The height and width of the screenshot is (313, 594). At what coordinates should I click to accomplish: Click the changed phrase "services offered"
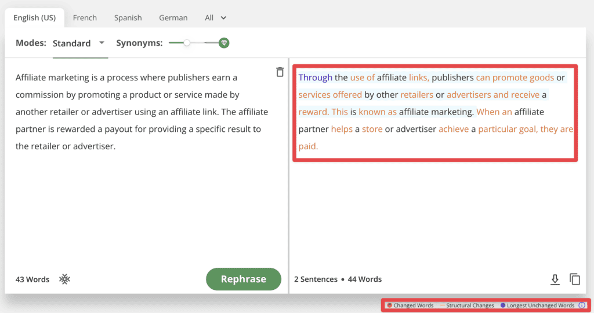pos(330,94)
